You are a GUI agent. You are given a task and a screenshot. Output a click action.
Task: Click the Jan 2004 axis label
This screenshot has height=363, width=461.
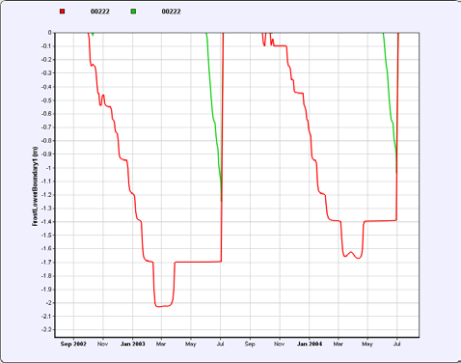310,344
